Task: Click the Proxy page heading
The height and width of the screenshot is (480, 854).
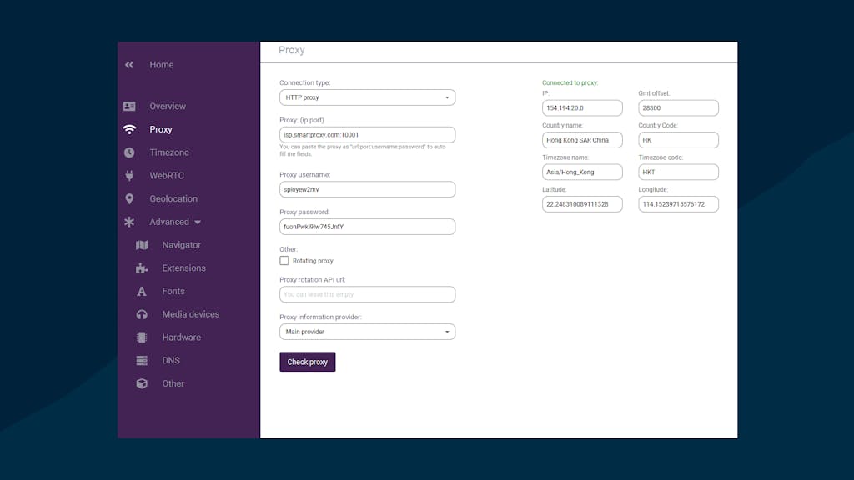Action: [x=291, y=50]
